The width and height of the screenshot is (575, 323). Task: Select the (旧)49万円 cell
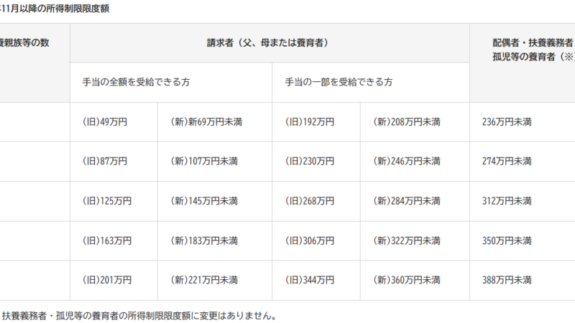[104, 122]
